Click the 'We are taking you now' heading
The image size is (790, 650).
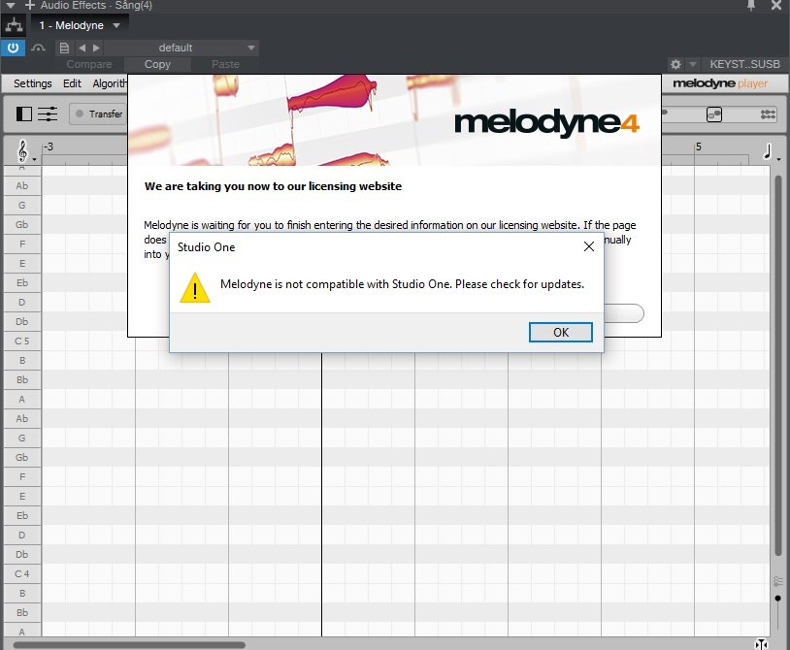click(273, 186)
